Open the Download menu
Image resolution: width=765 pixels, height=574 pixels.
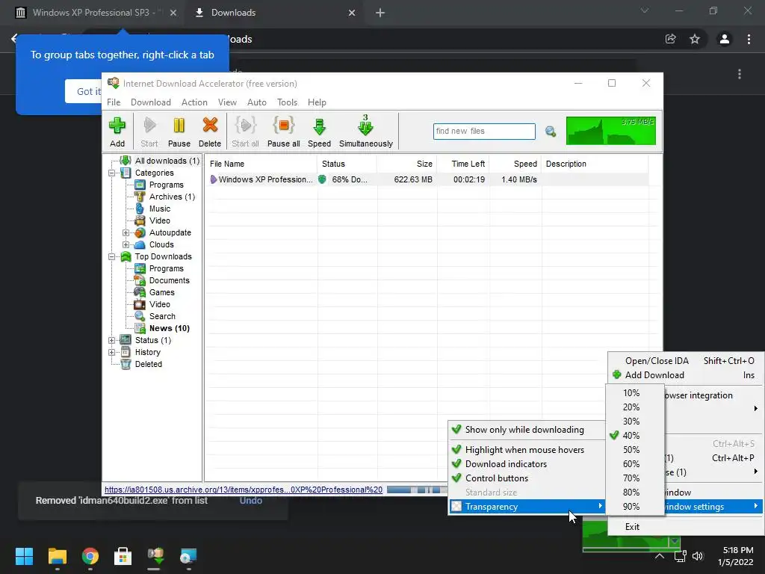pos(151,102)
